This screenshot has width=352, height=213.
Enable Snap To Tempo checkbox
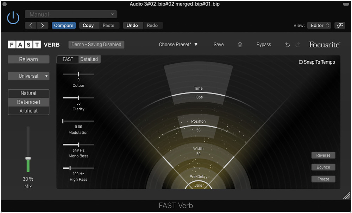(x=301, y=62)
